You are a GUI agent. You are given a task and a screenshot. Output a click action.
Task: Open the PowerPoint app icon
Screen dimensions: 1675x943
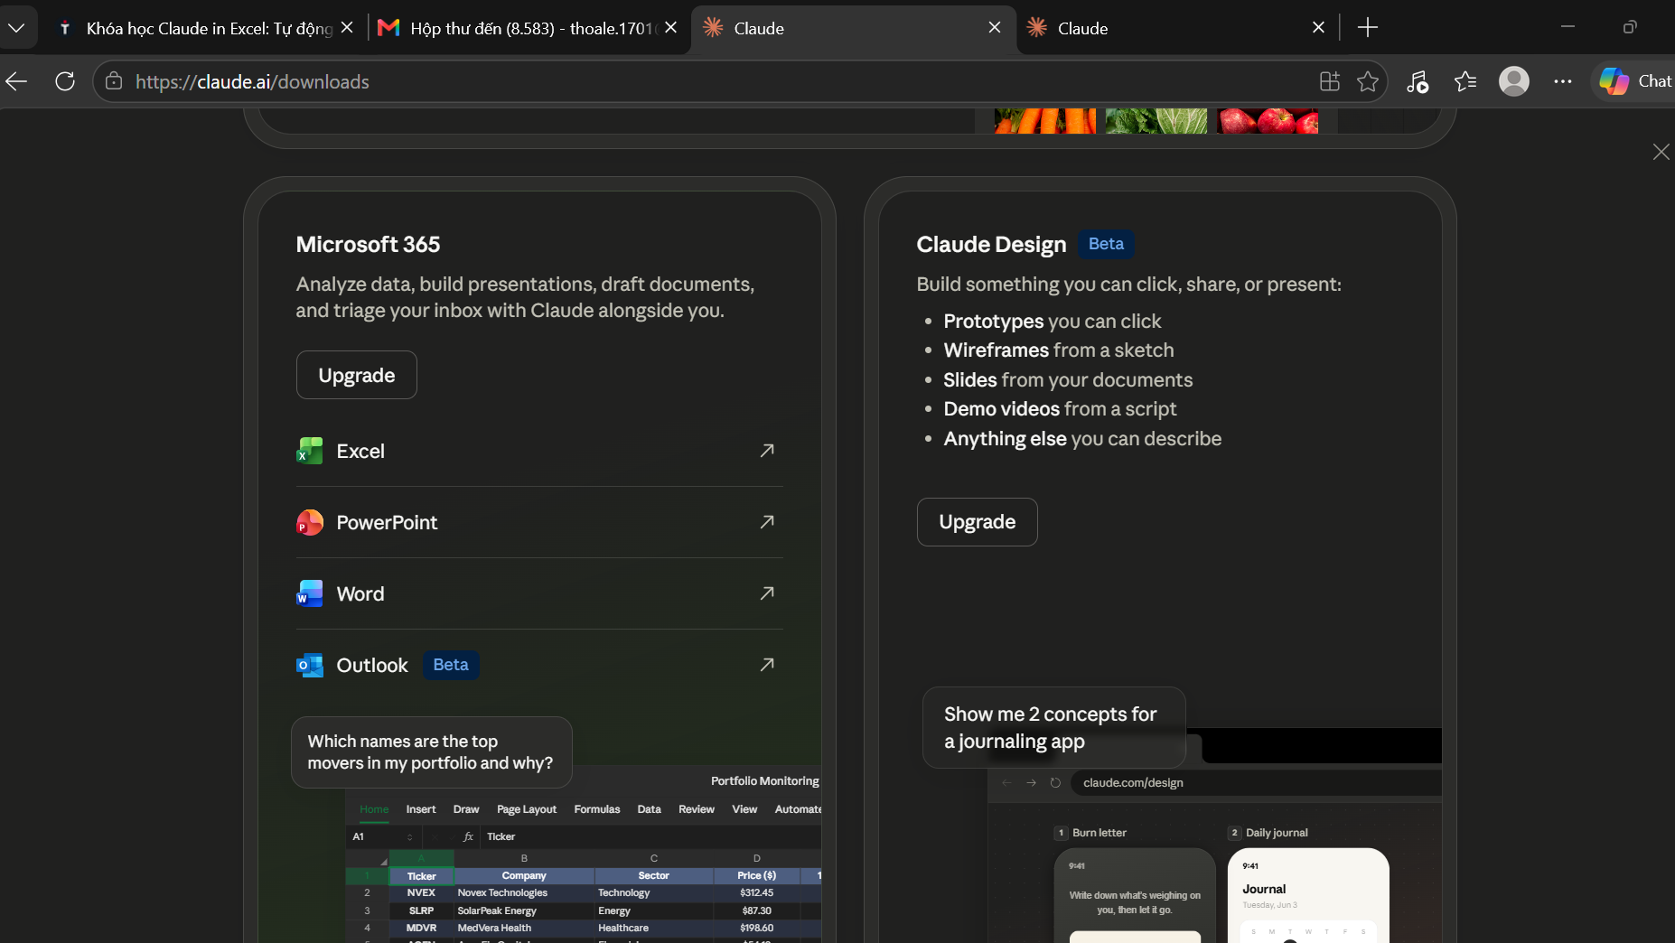[x=310, y=522]
